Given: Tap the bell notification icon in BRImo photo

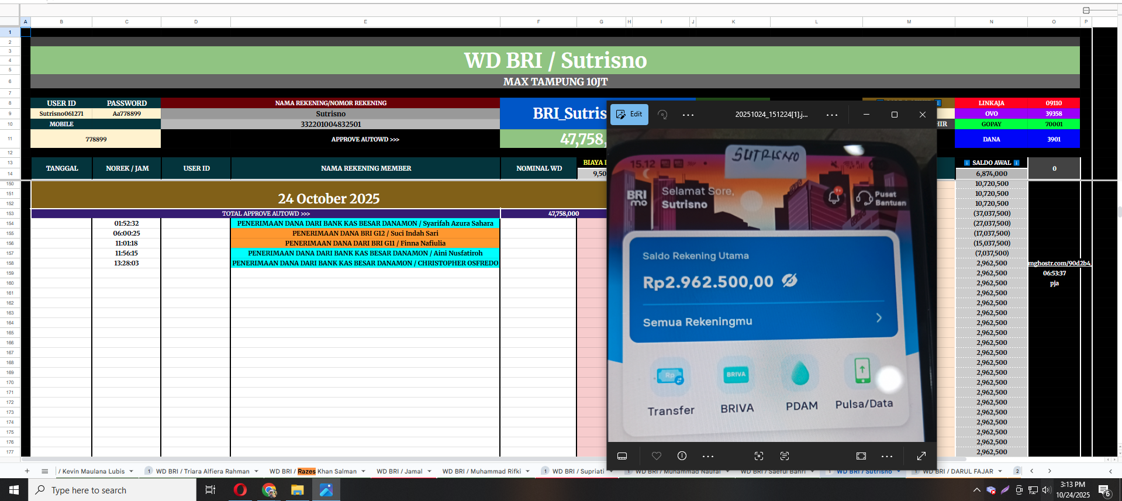Looking at the screenshot, I should (x=834, y=196).
